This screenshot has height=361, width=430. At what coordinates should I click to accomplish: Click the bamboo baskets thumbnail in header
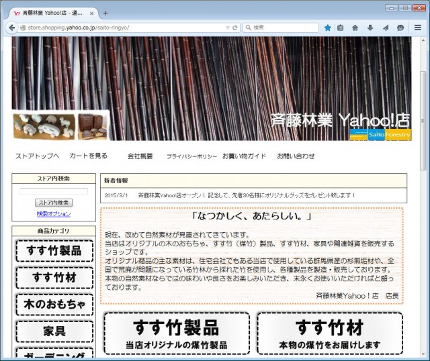pos(93,126)
